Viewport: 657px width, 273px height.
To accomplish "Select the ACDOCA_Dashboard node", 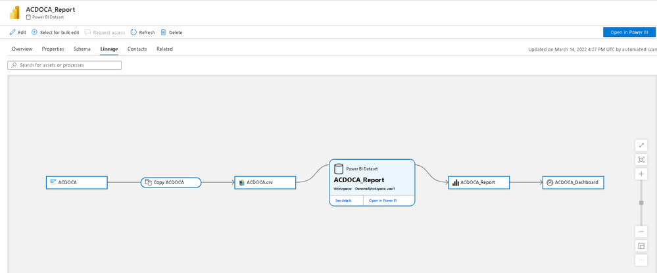I will tap(573, 182).
